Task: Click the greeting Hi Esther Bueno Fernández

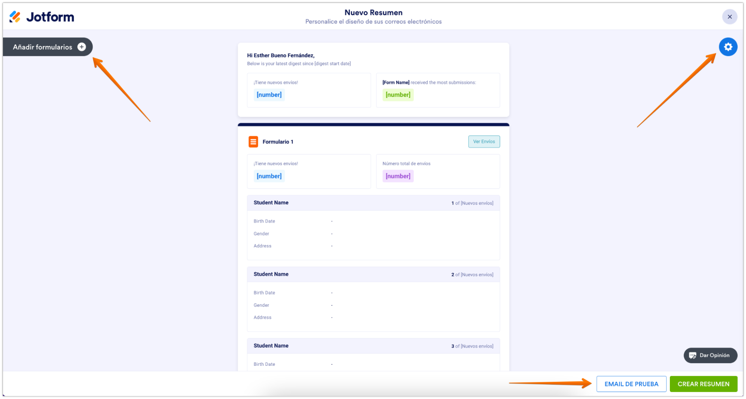Action: click(281, 56)
